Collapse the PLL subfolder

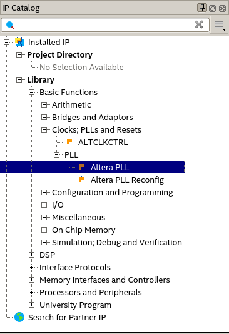(57, 155)
